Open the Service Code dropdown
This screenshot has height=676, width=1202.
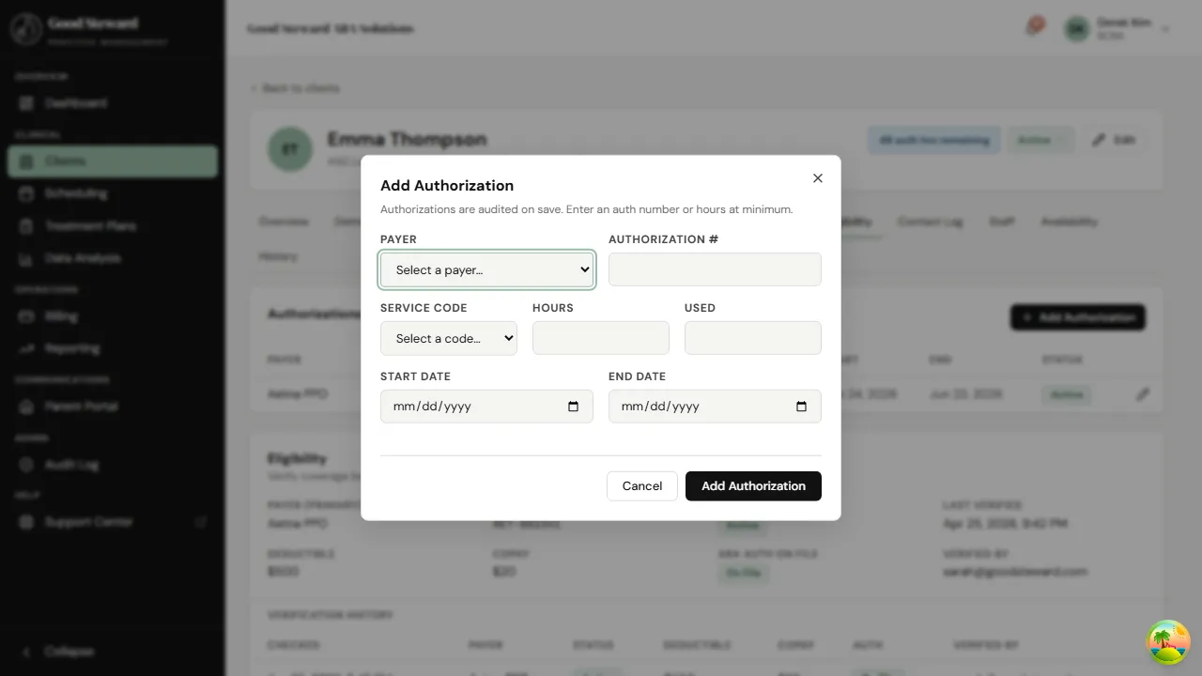(x=448, y=338)
